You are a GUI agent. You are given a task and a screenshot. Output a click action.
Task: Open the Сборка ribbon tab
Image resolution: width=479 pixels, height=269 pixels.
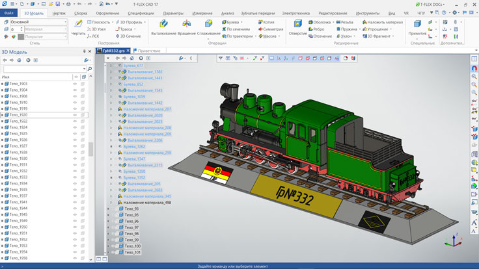point(81,12)
